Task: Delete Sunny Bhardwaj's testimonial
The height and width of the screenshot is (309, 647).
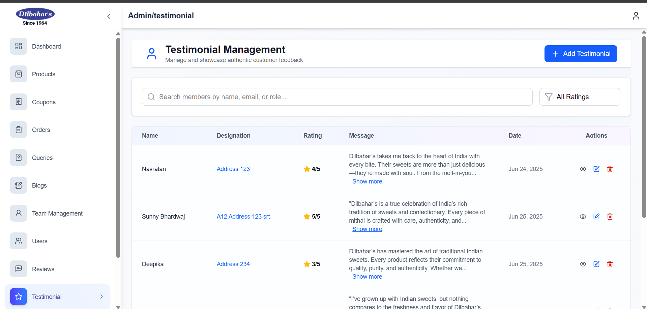Action: pos(610,217)
